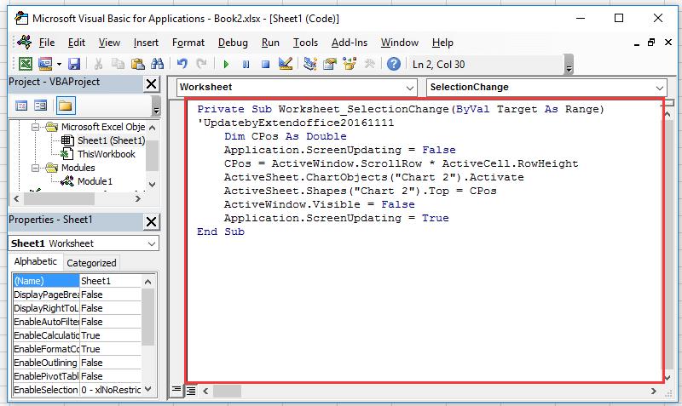Close the Properties - Sheet1 panel
Screen dimensions: 682x406
[x=152, y=222]
